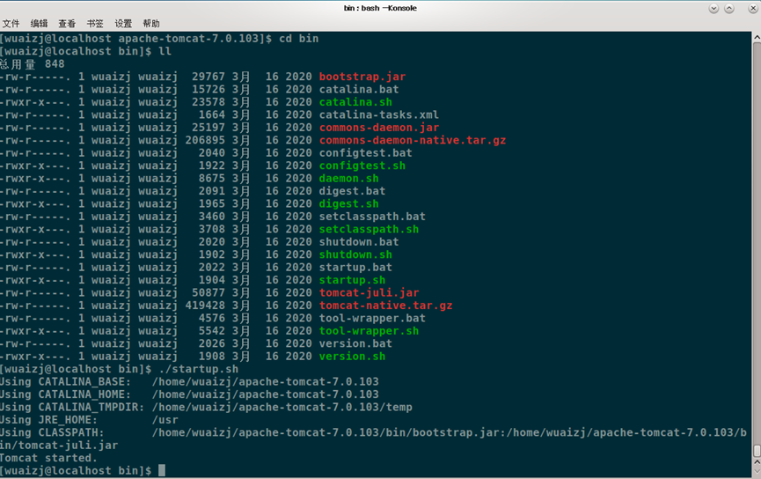Screen dimensions: 761x479
Task: Click startup.bat file name
Action: point(355,267)
